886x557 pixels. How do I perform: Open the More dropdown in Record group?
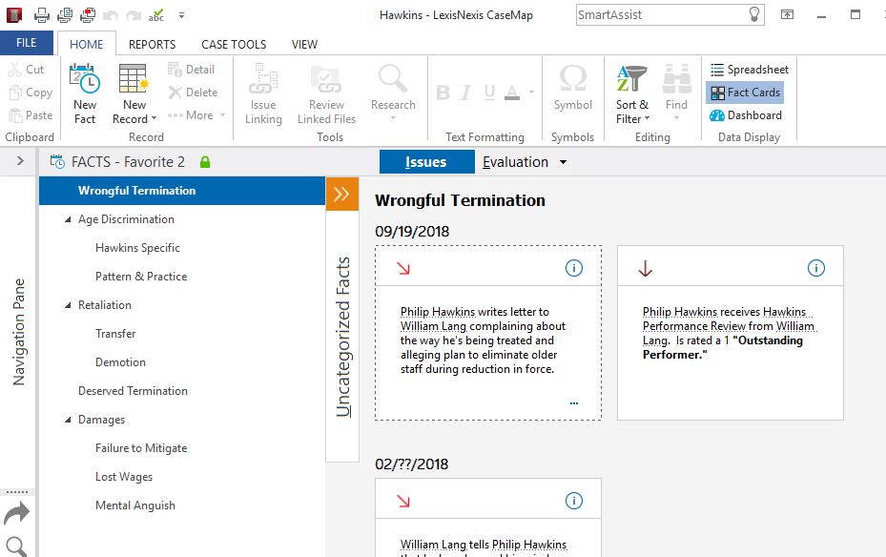pos(196,115)
